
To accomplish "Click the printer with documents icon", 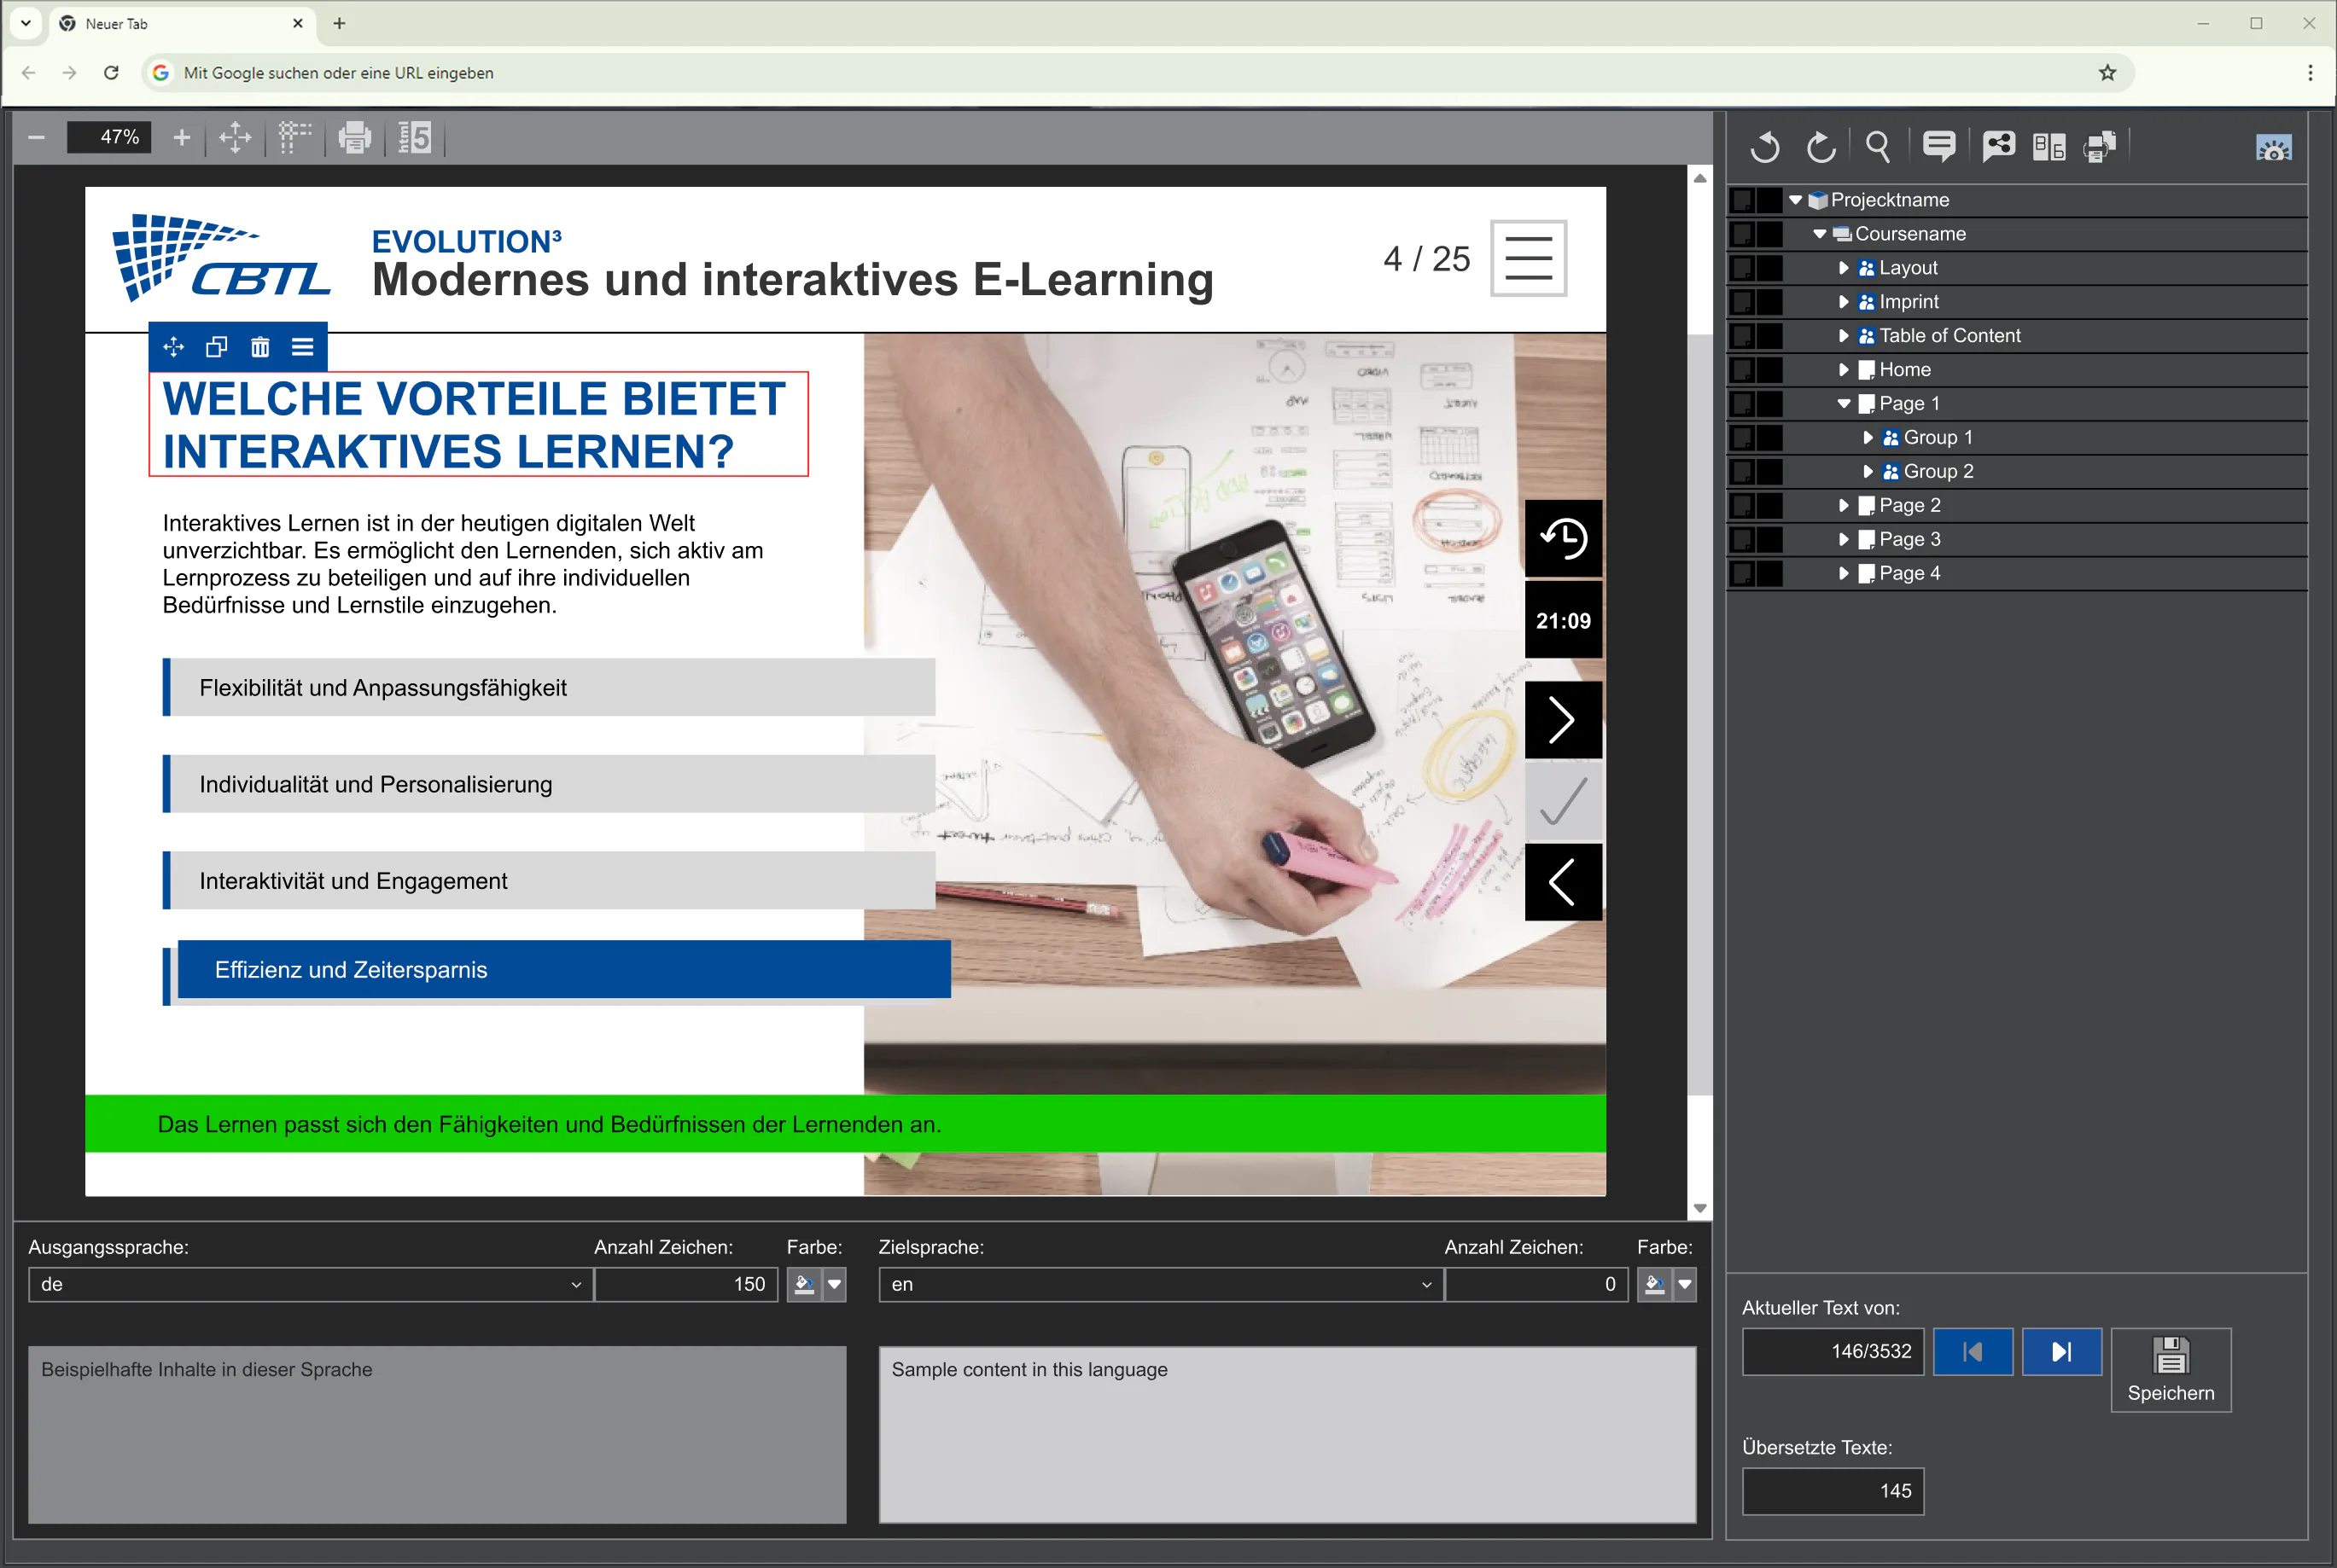I will point(2100,147).
